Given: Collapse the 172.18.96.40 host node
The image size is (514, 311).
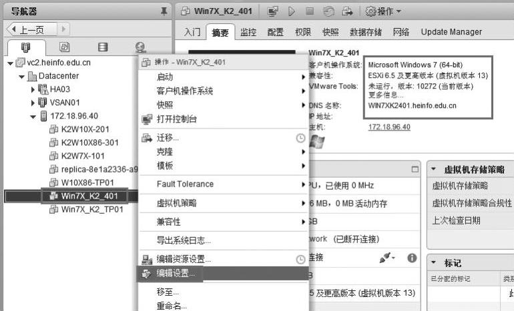Looking at the screenshot, I should [x=33, y=117].
